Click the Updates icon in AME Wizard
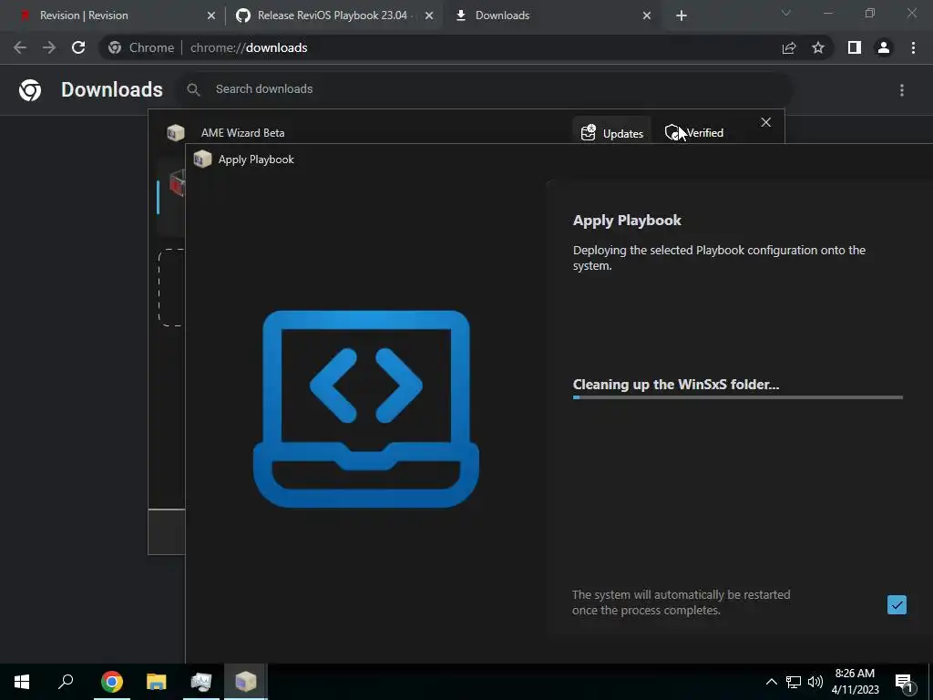This screenshot has height=700, width=933. (588, 133)
